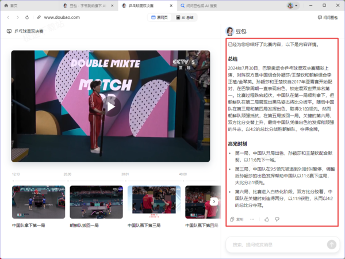Open the profile avatar dropdown
345x259 pixels.
(x=293, y=6)
